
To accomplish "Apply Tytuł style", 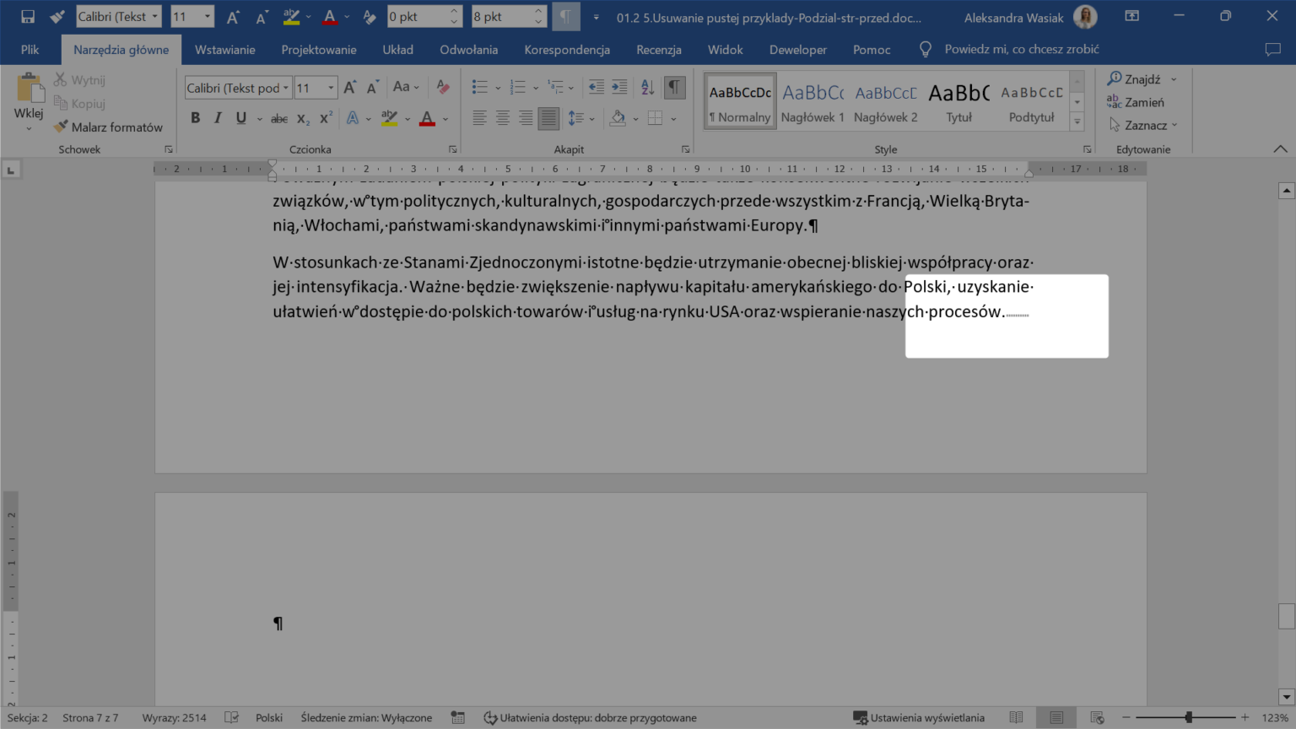I will [x=958, y=101].
